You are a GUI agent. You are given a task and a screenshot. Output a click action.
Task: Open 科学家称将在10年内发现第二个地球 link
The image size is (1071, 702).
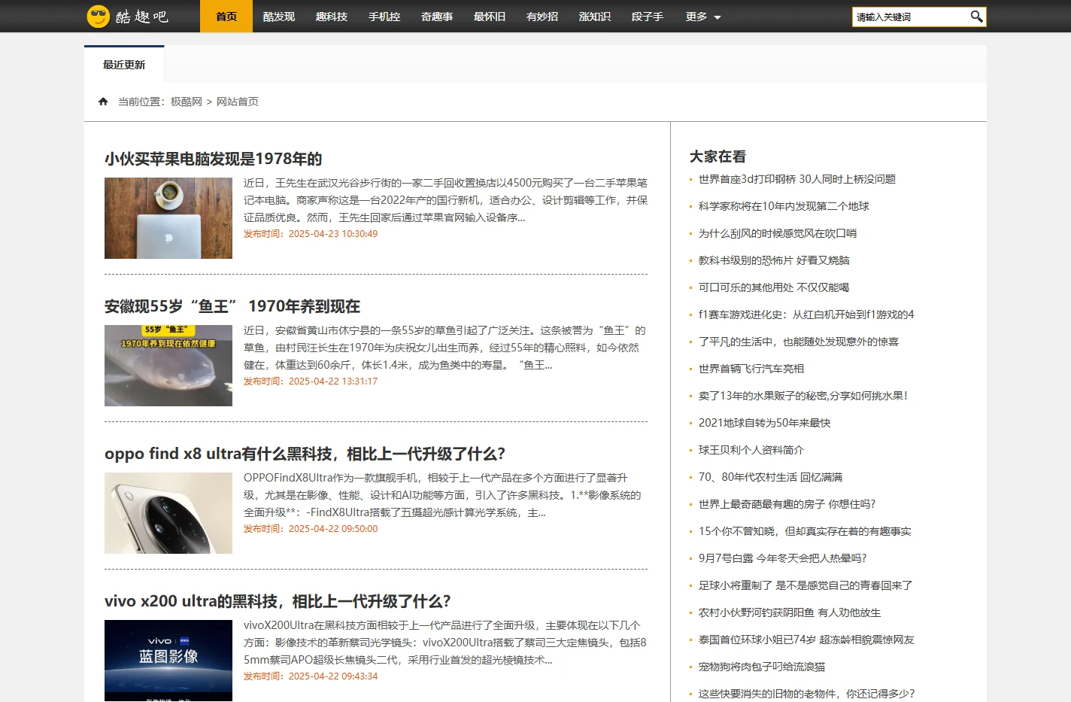click(x=784, y=206)
